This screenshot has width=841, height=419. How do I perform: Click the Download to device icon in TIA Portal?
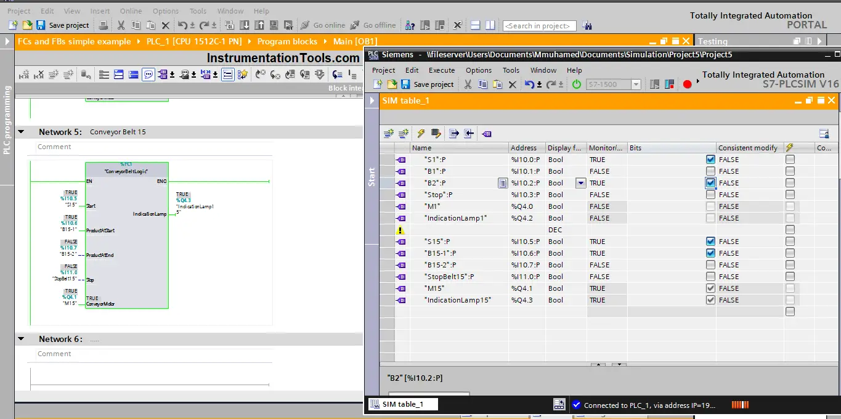pos(245,25)
